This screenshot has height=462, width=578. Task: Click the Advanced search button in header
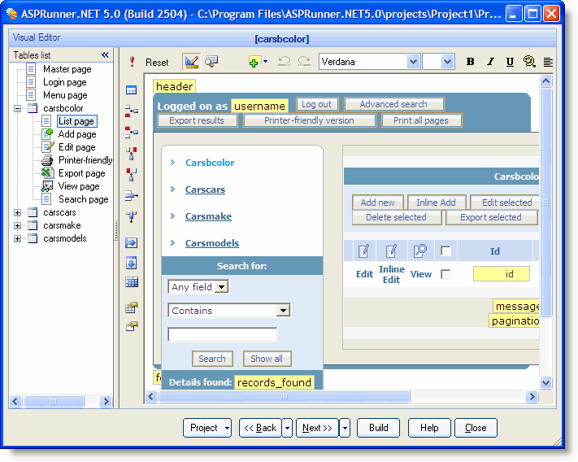point(393,104)
